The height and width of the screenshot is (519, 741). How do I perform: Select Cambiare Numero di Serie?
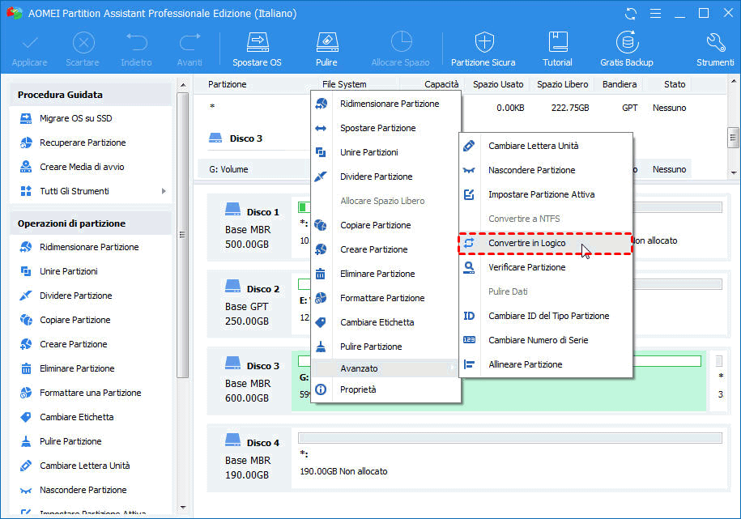(546, 340)
